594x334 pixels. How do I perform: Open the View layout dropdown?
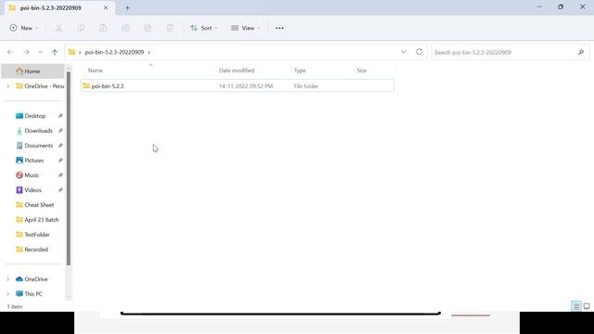pyautogui.click(x=245, y=28)
